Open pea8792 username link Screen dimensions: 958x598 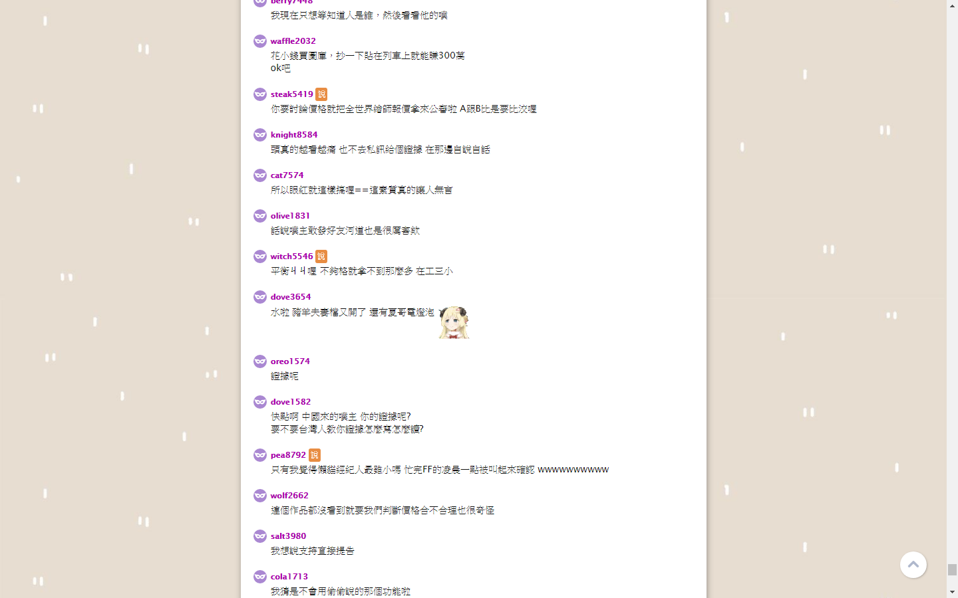288,455
